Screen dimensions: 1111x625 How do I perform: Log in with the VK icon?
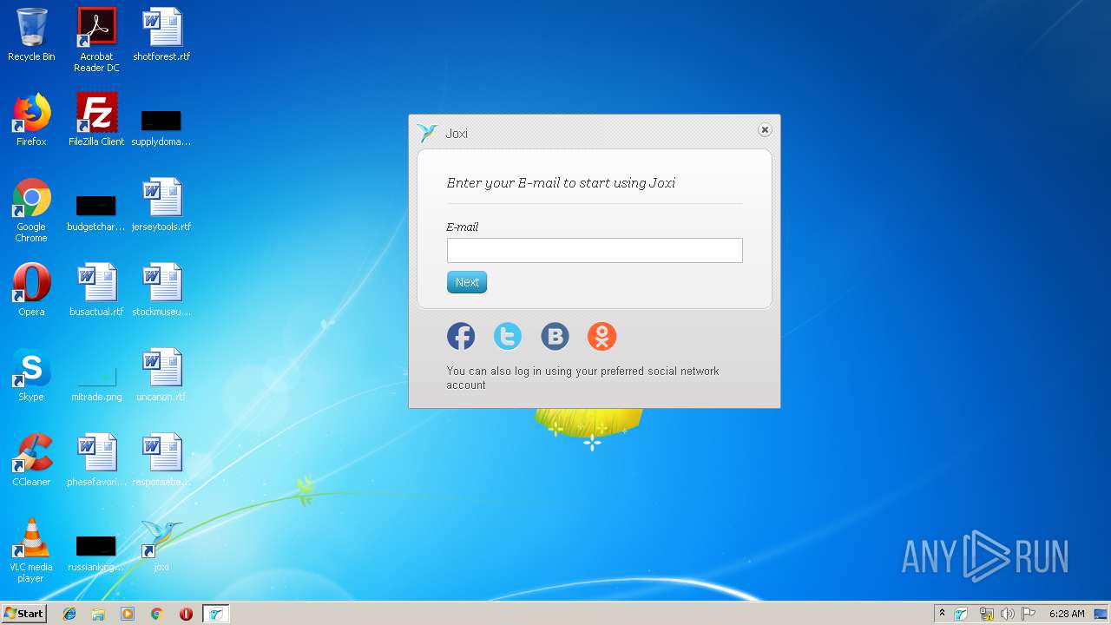(x=555, y=336)
